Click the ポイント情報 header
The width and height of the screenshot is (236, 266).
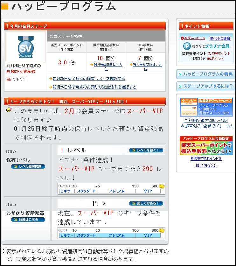point(206,26)
